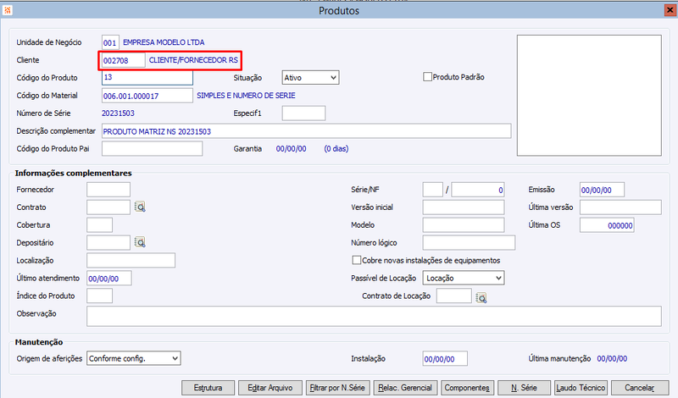Focus the Índice do Produto field

pyautogui.click(x=99, y=296)
